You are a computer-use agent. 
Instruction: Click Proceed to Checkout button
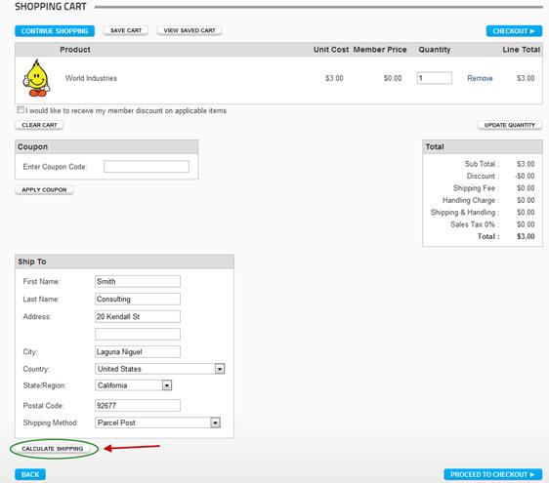click(x=493, y=474)
